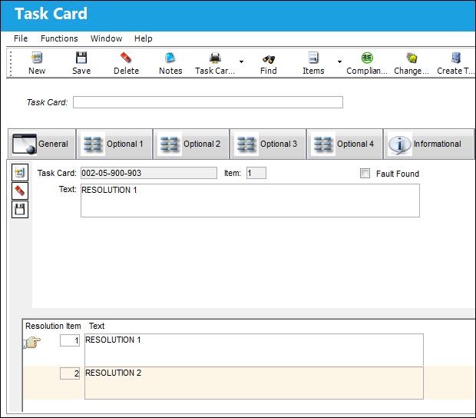Click the Delete eraser toolbar icon
The width and height of the screenshot is (476, 418).
[x=126, y=58]
